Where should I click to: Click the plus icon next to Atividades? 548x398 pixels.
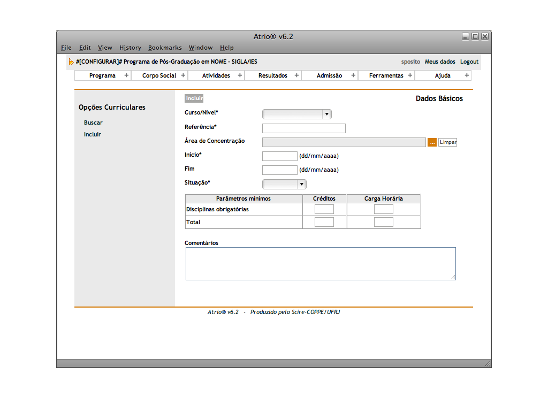240,75
